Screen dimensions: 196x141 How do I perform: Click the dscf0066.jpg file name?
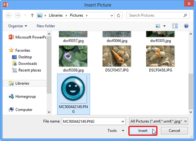point(117,41)
